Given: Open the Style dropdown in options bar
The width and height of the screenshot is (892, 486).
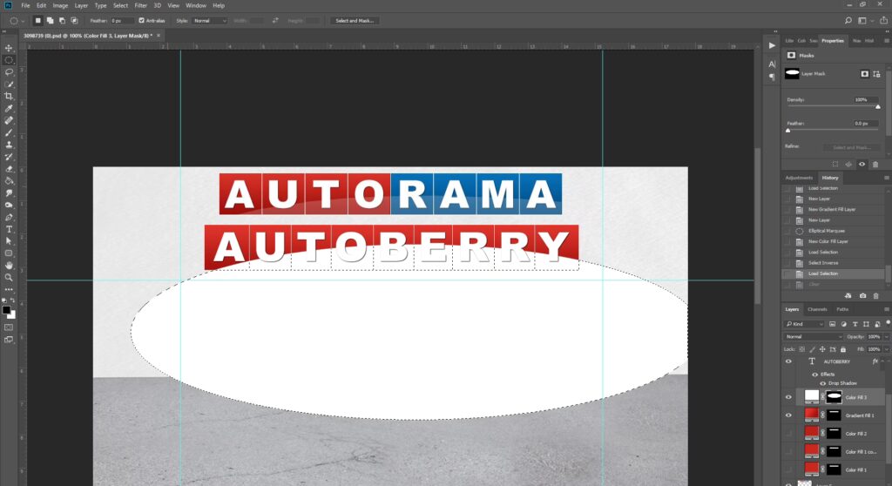Looking at the screenshot, I should click(209, 20).
